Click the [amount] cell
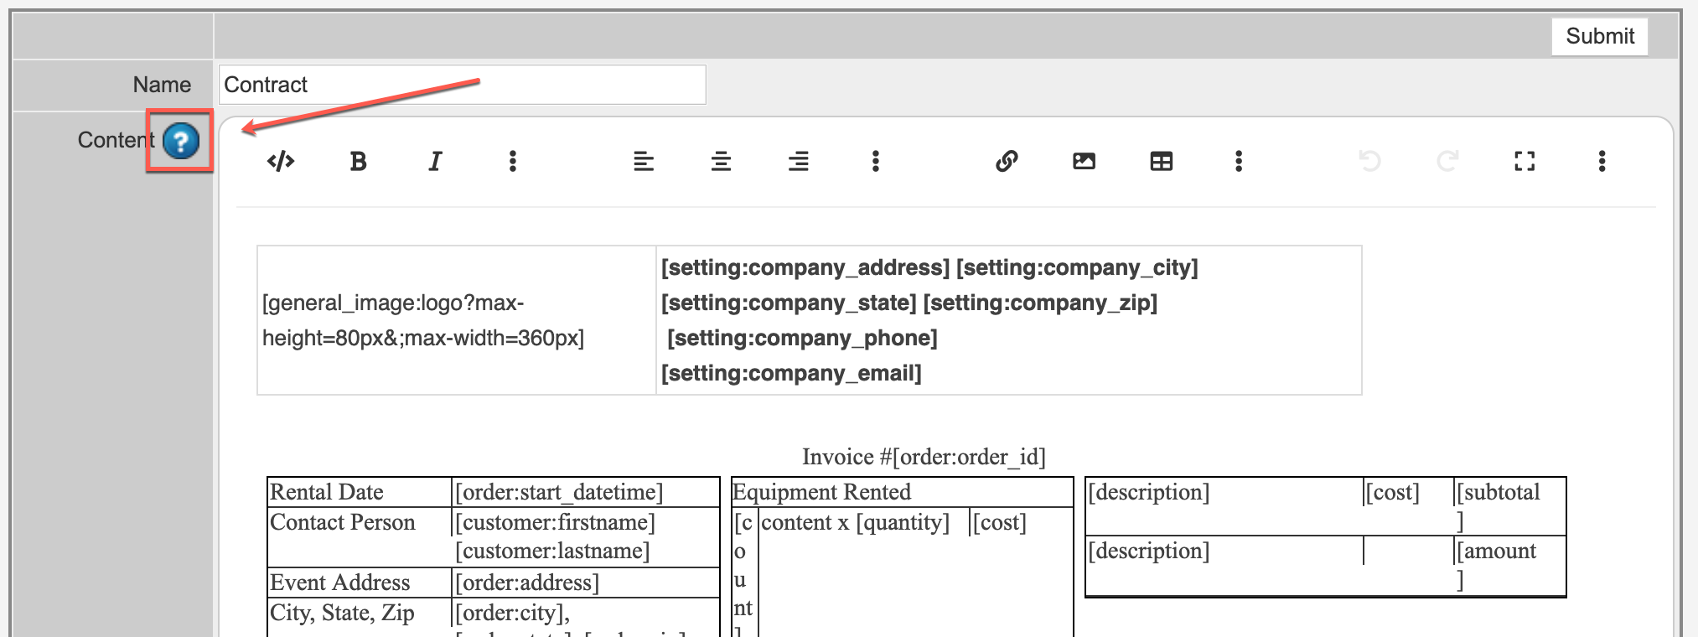The image size is (1698, 637). pyautogui.click(x=1509, y=566)
